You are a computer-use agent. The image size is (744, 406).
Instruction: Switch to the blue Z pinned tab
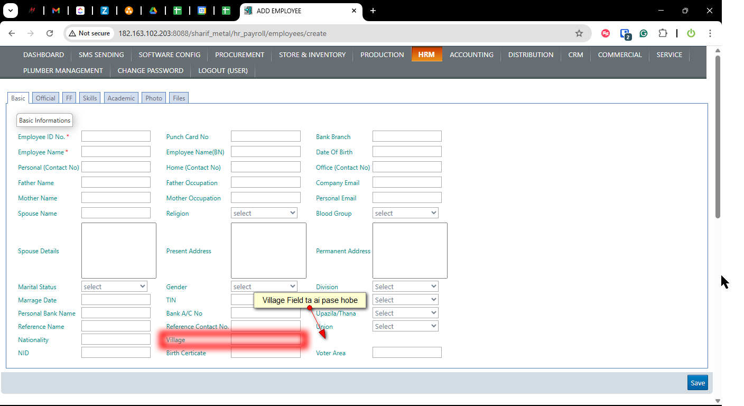click(x=105, y=11)
